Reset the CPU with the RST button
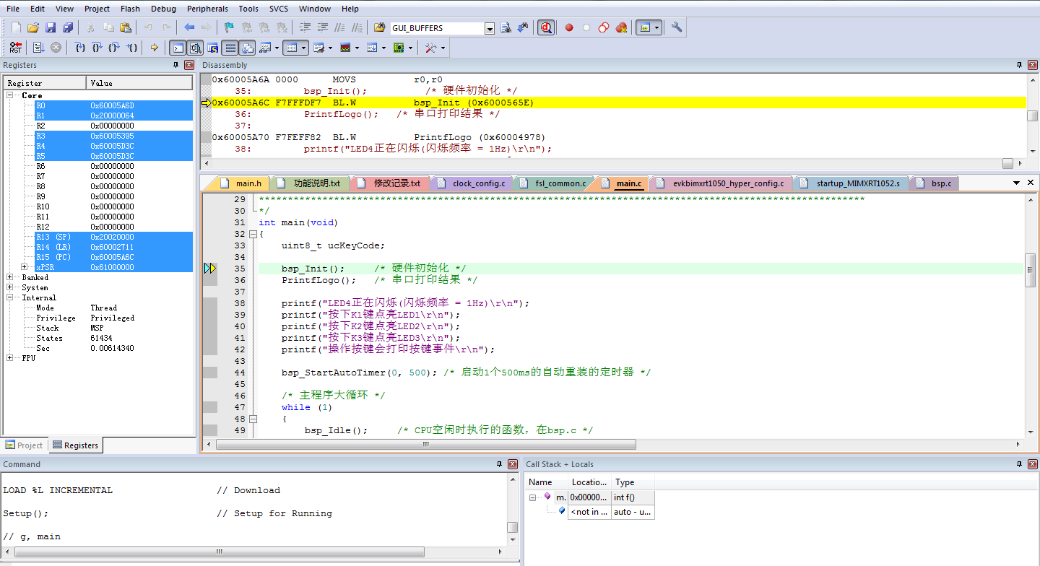1040x566 pixels. pyautogui.click(x=15, y=48)
